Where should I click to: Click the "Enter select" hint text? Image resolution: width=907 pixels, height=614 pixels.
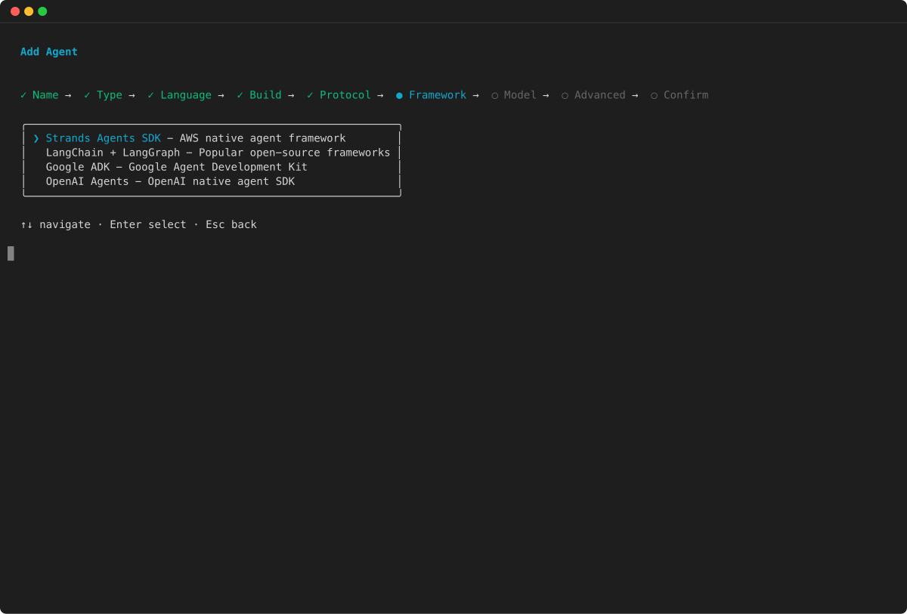point(148,224)
